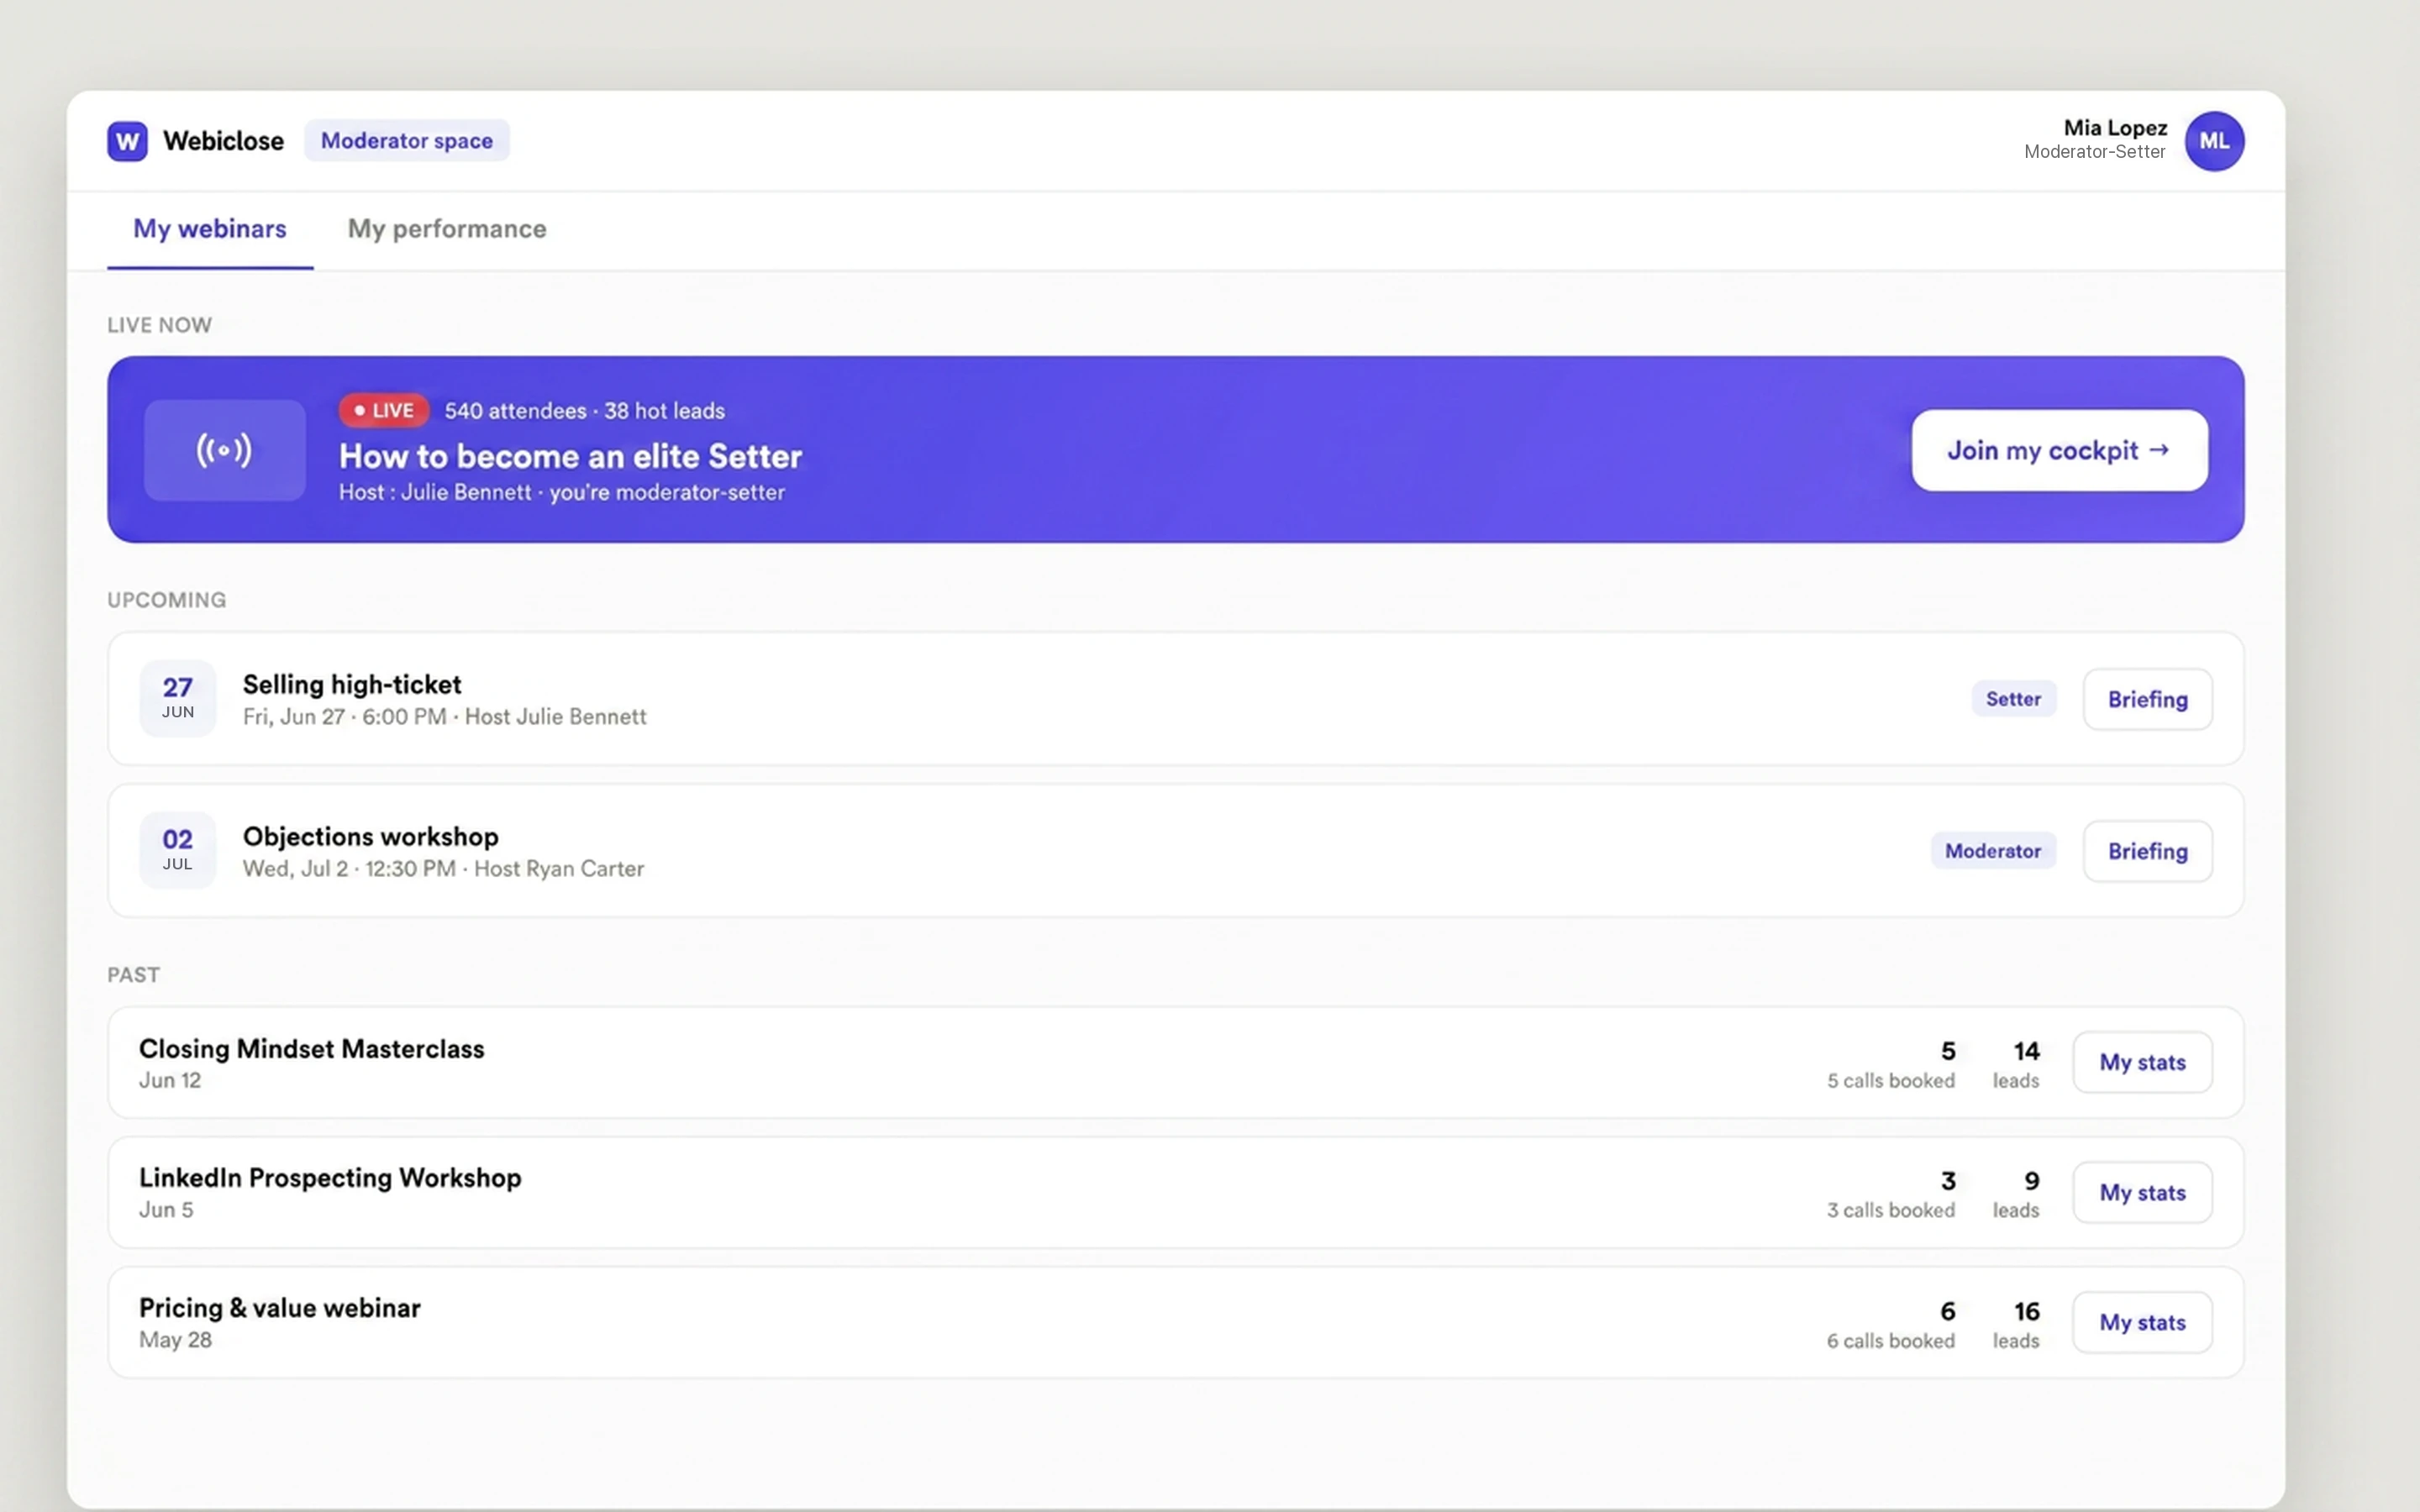
Task: Click Fri, Jun 27 · 6:00 PM details
Action: point(445,717)
